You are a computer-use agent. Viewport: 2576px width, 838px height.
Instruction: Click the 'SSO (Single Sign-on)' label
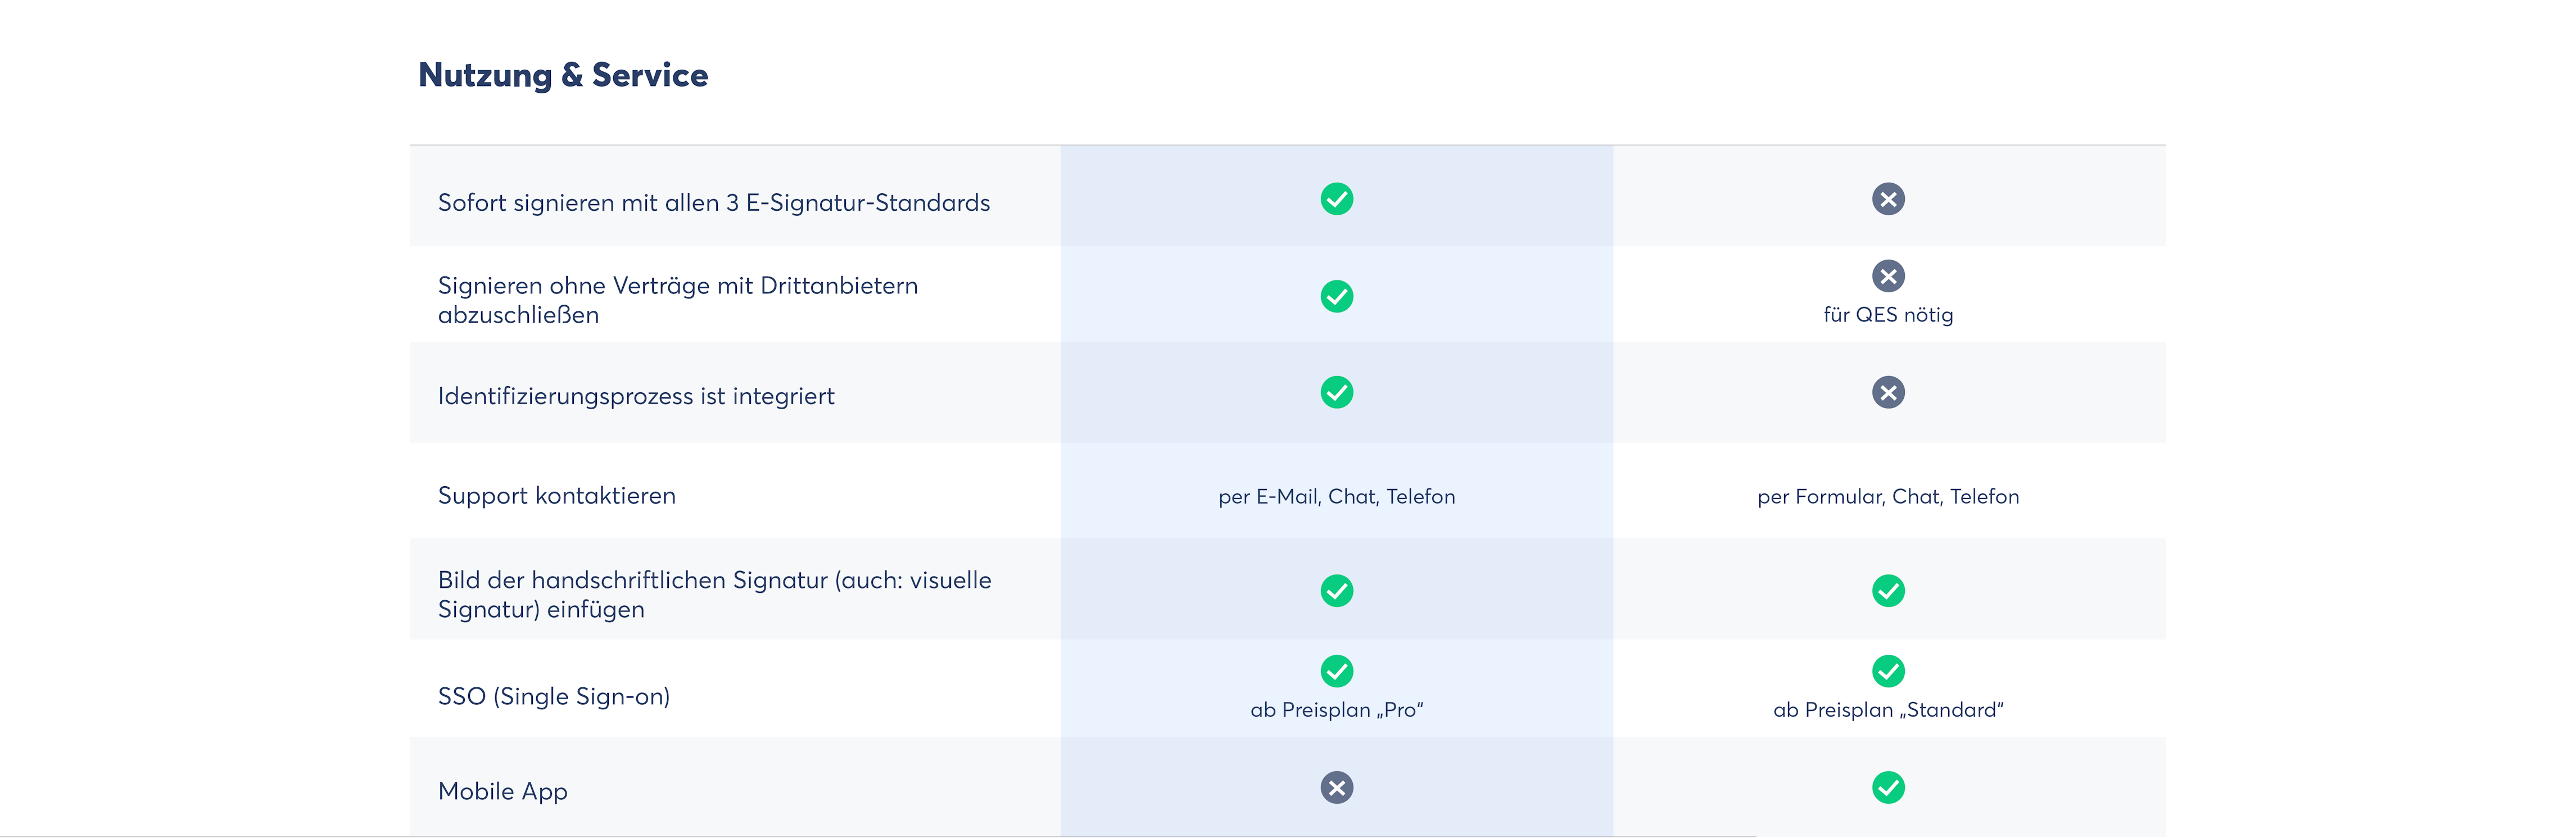point(554,696)
